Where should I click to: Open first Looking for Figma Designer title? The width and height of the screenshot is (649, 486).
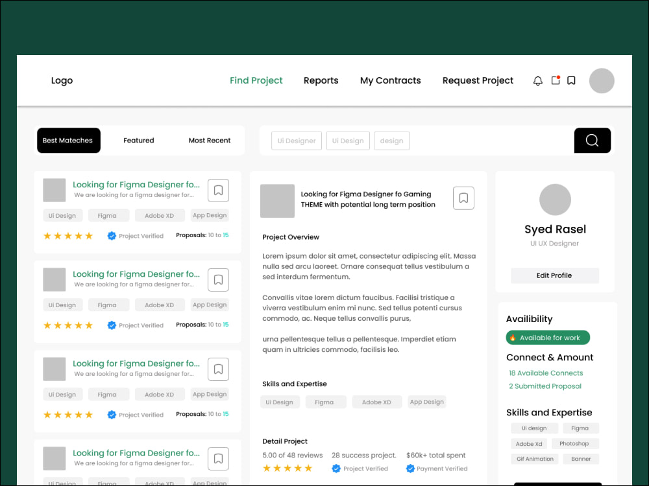click(136, 185)
